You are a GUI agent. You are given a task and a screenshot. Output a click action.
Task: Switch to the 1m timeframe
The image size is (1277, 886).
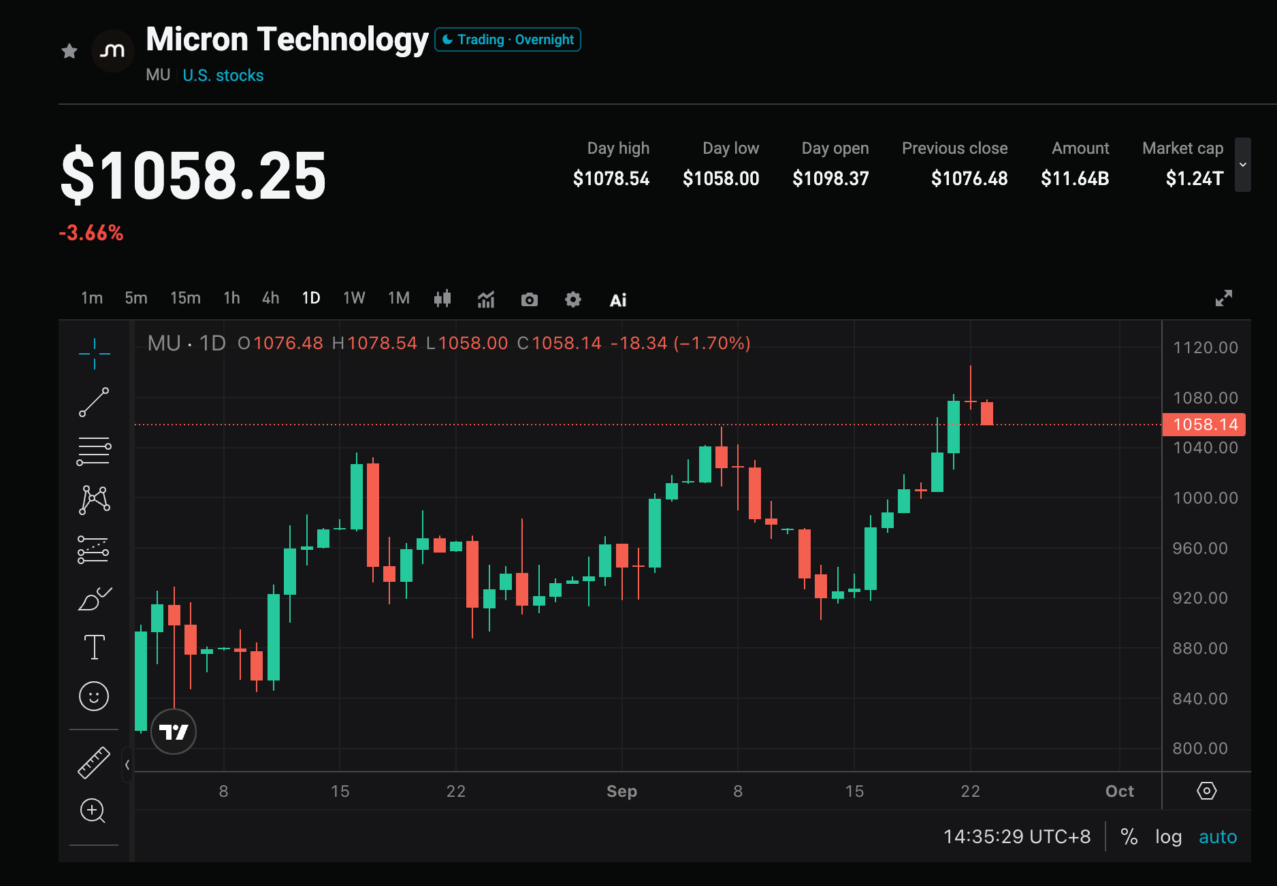tap(92, 298)
